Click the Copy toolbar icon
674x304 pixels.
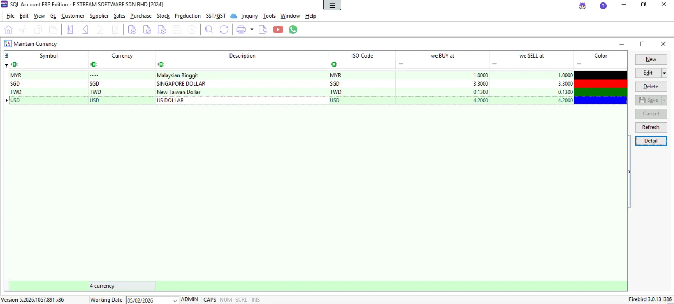point(38,29)
